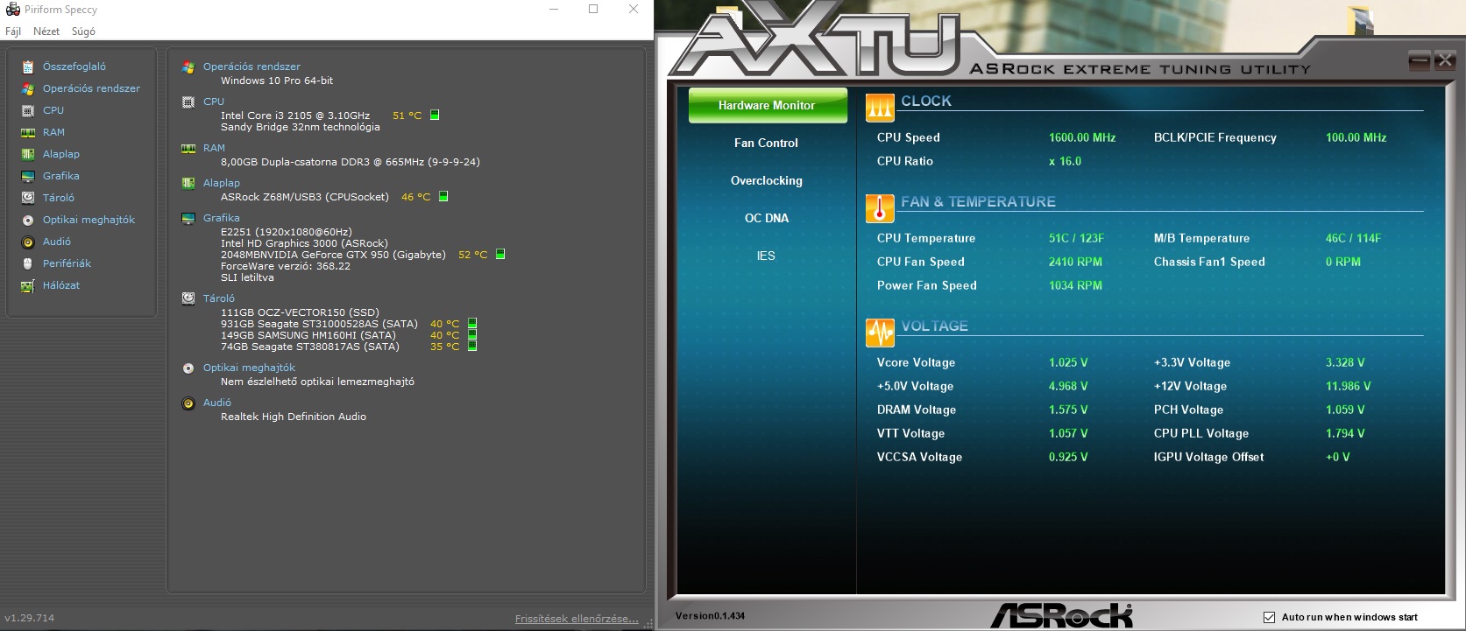The height and width of the screenshot is (631, 1466).
Task: Click the summary panel Audió speaker icon
Action: point(188,403)
